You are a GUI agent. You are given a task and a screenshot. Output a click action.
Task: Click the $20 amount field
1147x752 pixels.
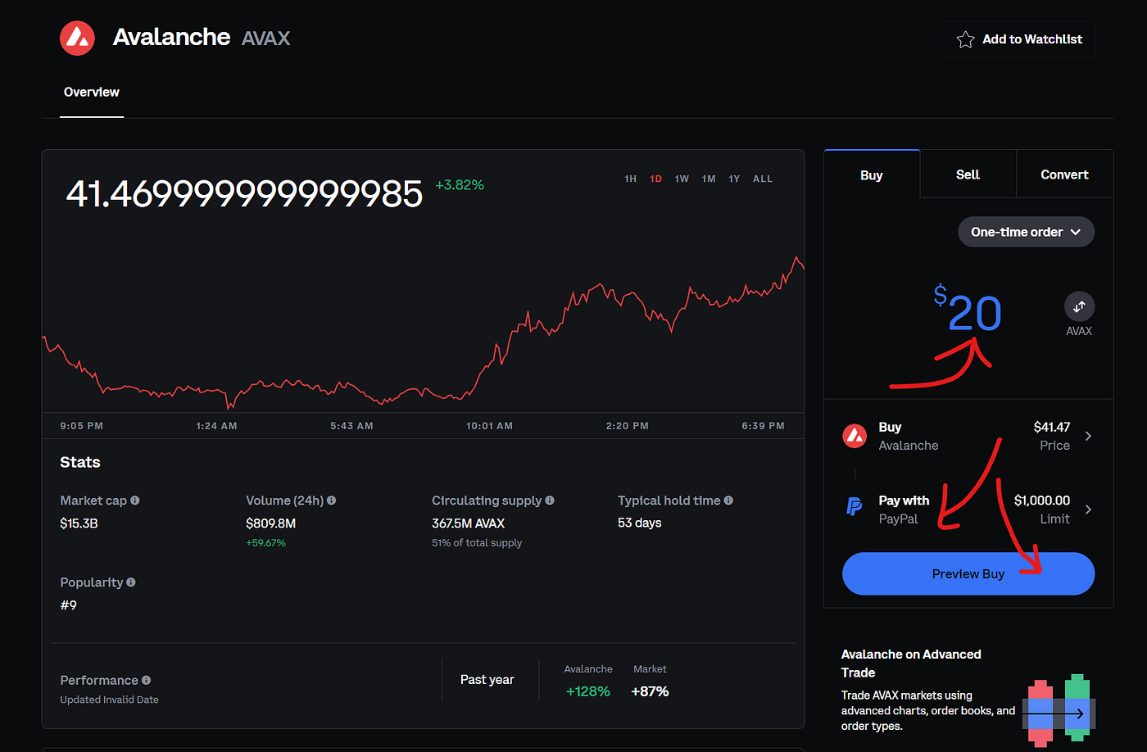point(968,309)
